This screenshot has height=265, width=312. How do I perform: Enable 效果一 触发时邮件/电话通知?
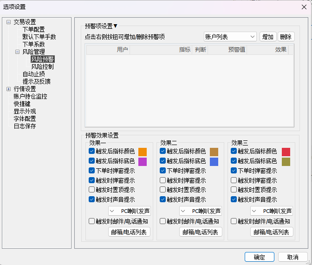[x=91, y=221]
